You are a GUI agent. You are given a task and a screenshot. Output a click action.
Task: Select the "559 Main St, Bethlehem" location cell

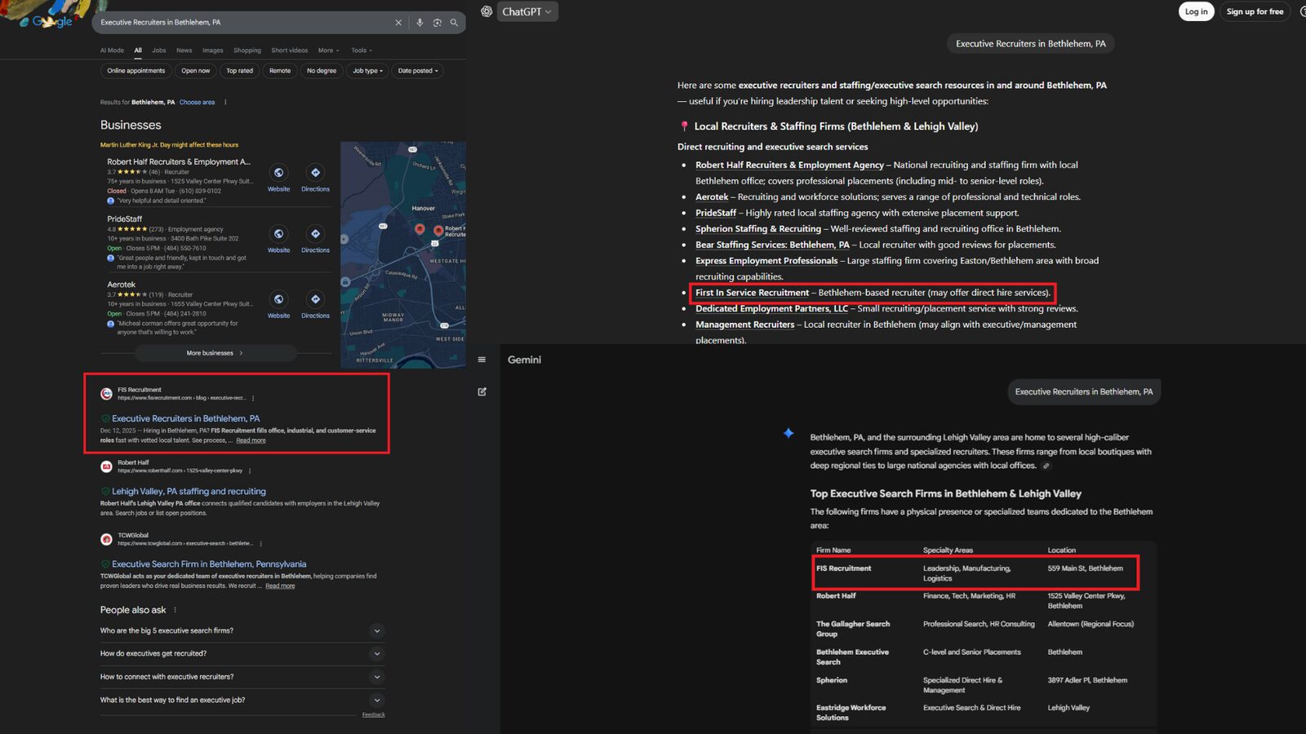[x=1086, y=568]
